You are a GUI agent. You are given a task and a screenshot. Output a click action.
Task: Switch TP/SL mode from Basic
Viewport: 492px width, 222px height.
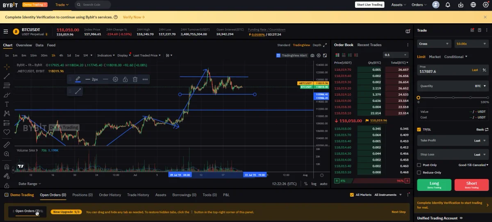[x=482, y=130]
